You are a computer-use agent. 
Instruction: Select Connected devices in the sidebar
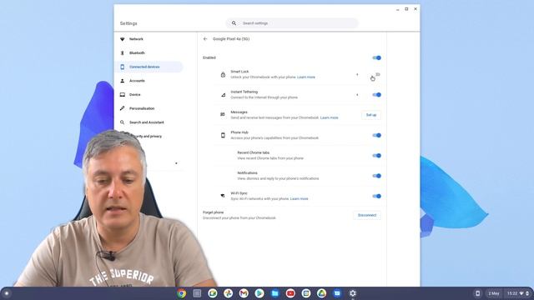coord(149,67)
